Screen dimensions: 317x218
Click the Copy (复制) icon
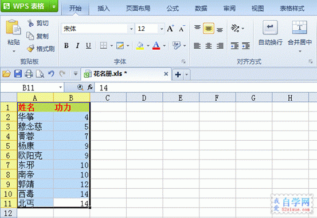tap(30, 36)
